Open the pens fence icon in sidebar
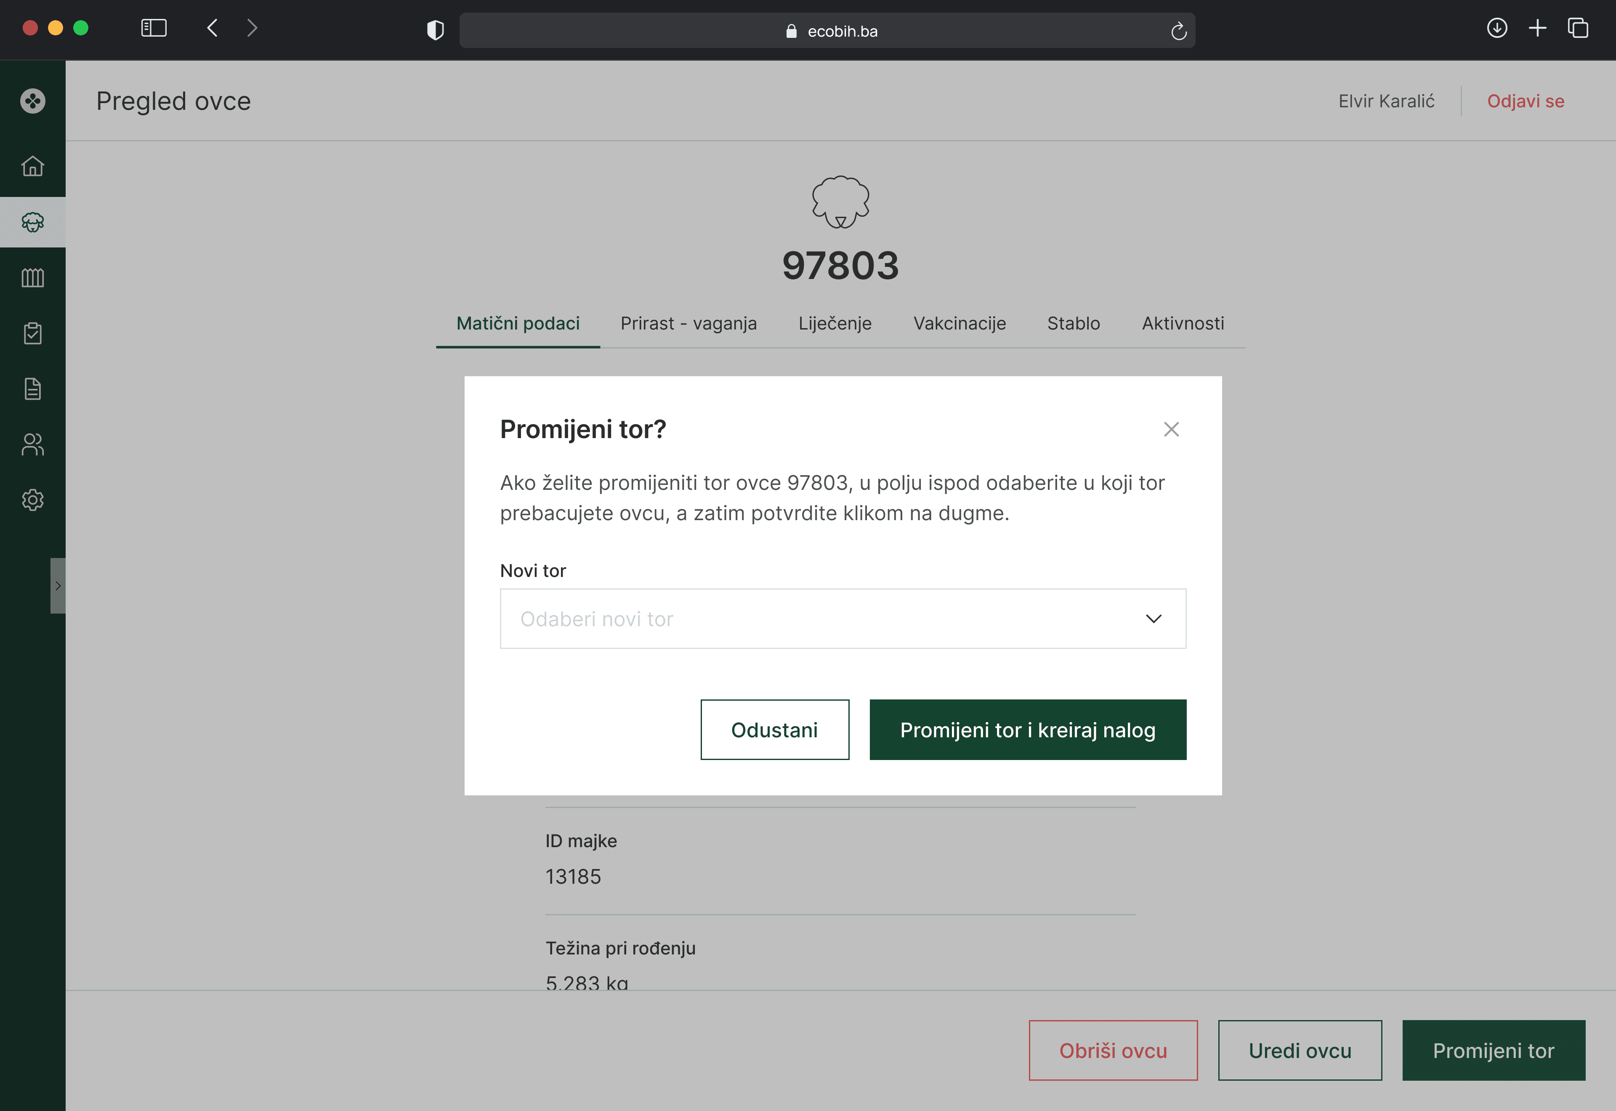 (x=33, y=278)
